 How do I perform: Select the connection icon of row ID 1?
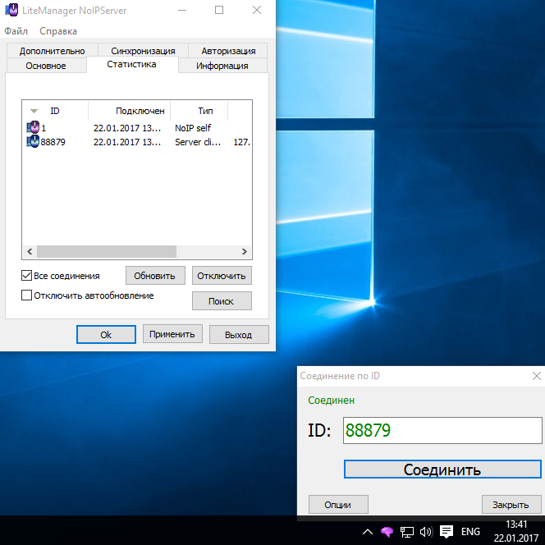coord(33,127)
